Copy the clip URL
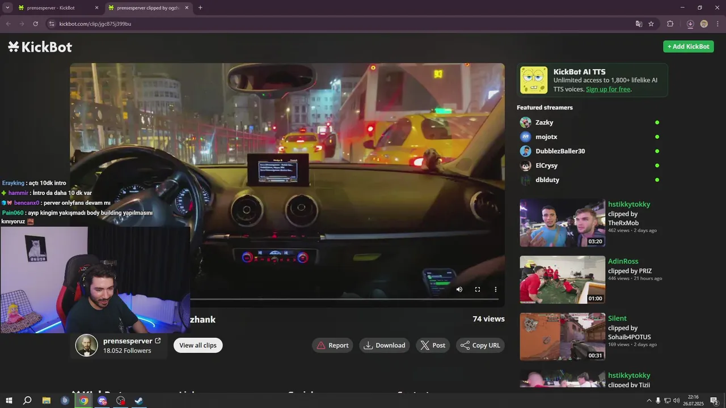 tap(480, 345)
